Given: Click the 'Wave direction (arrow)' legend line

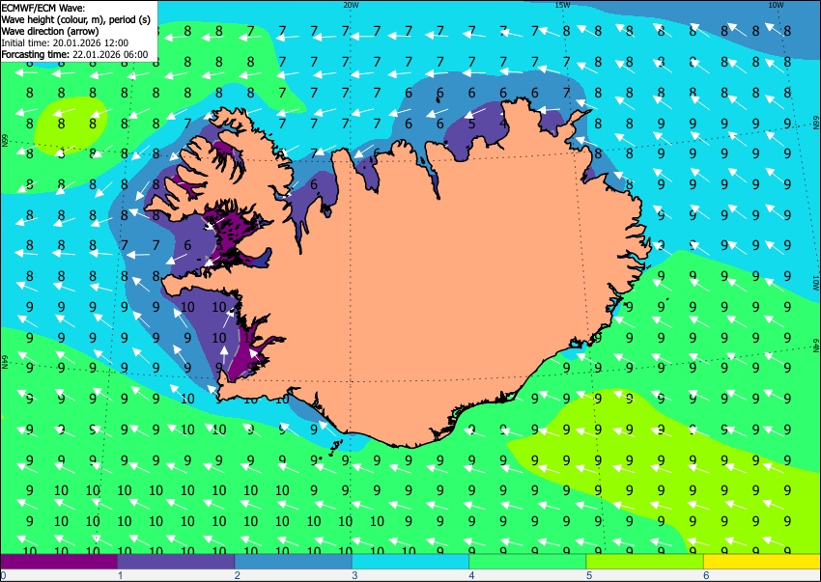Looking at the screenshot, I should 49,31.
